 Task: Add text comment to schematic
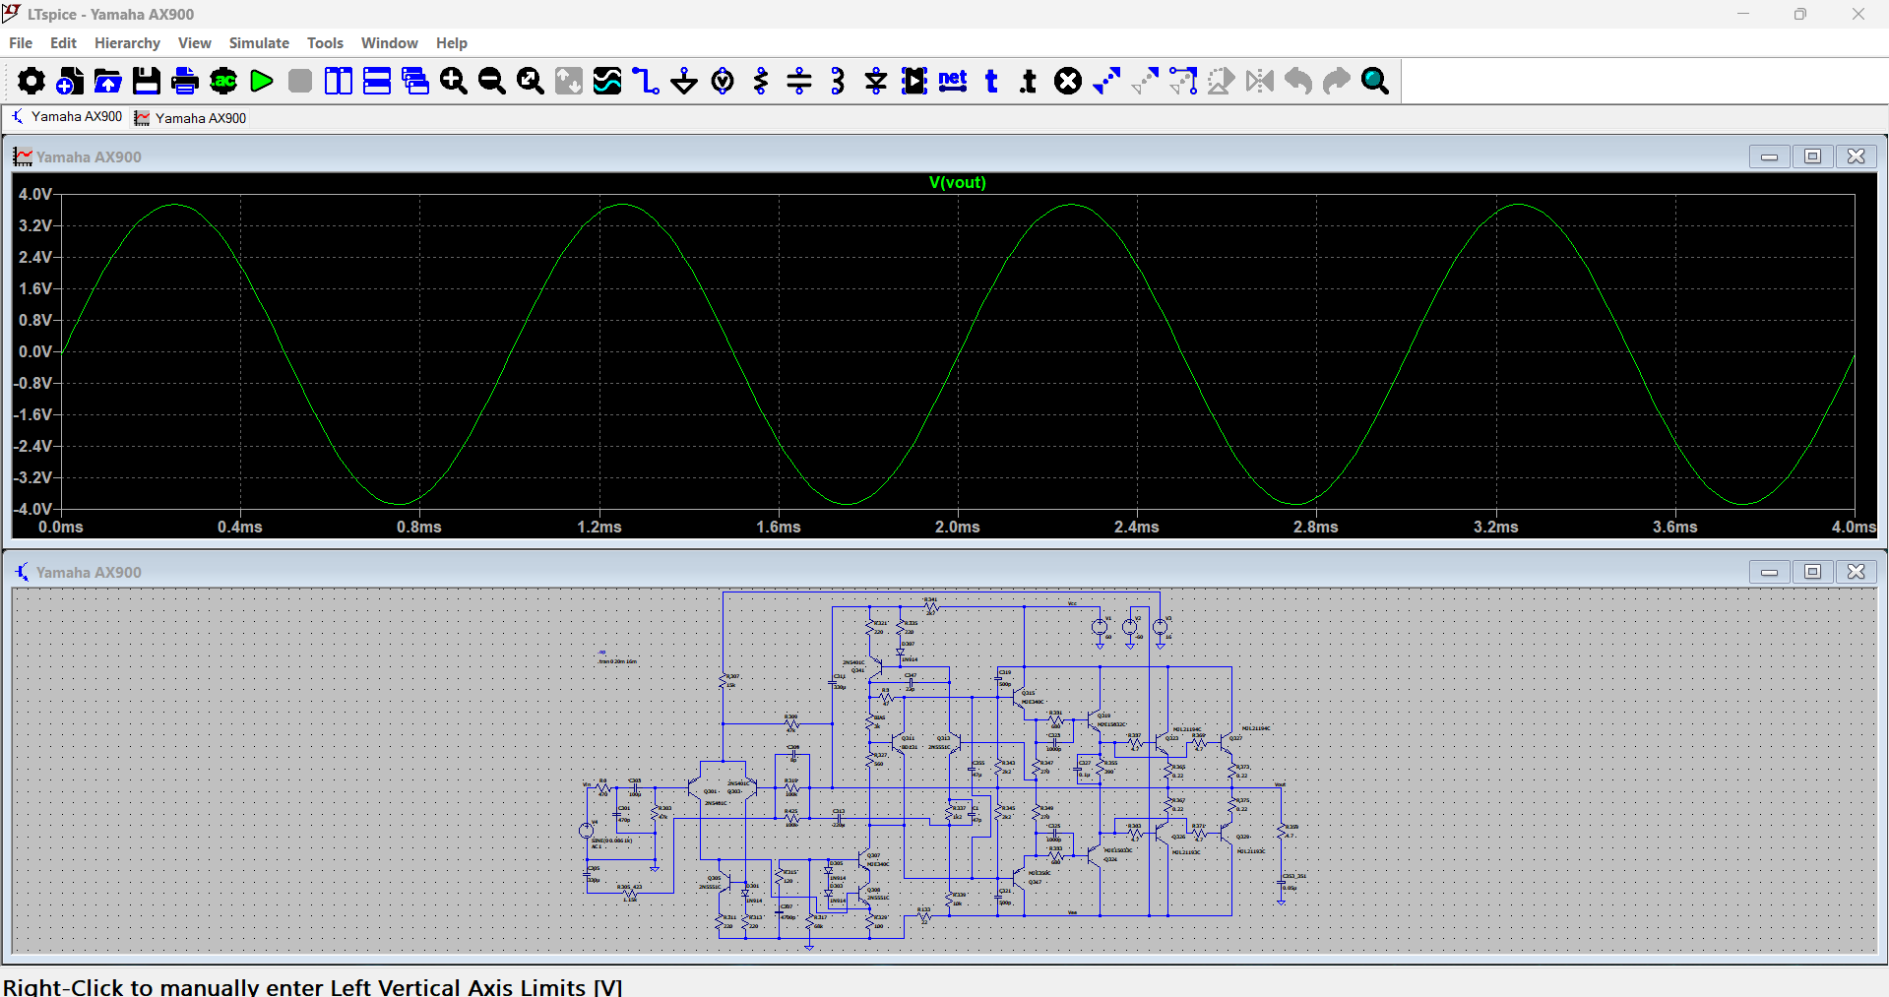point(991,81)
